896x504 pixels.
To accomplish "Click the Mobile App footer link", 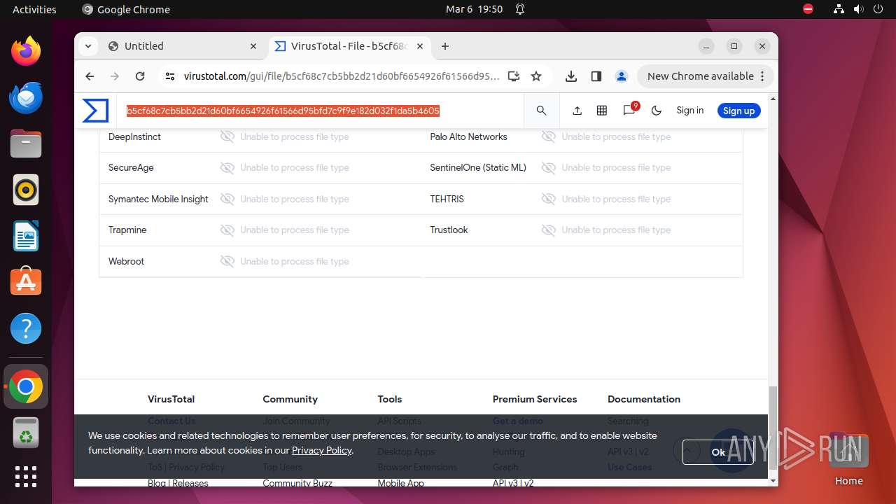I will (x=400, y=483).
